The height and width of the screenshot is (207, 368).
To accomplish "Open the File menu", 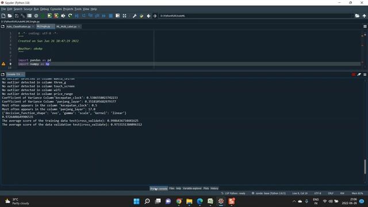I will click(x=3, y=9).
